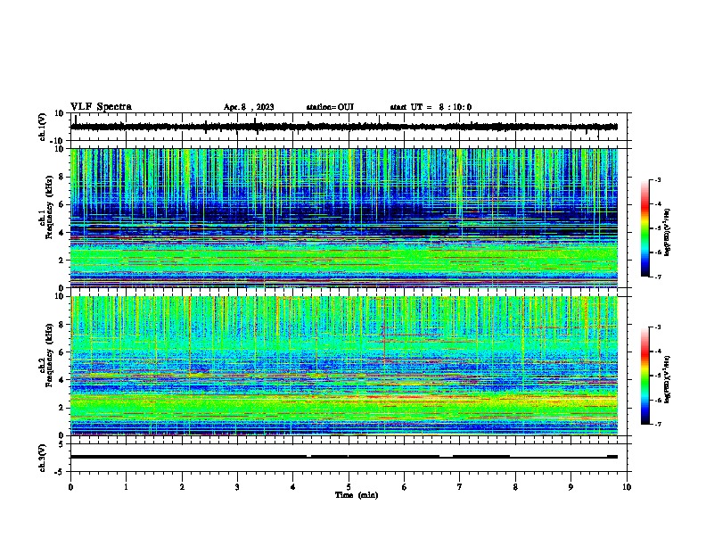The width and height of the screenshot is (706, 546).
Task: Click the "6" kHz tick on ch.2 frequency axis
Action: pyautogui.click(x=62, y=352)
